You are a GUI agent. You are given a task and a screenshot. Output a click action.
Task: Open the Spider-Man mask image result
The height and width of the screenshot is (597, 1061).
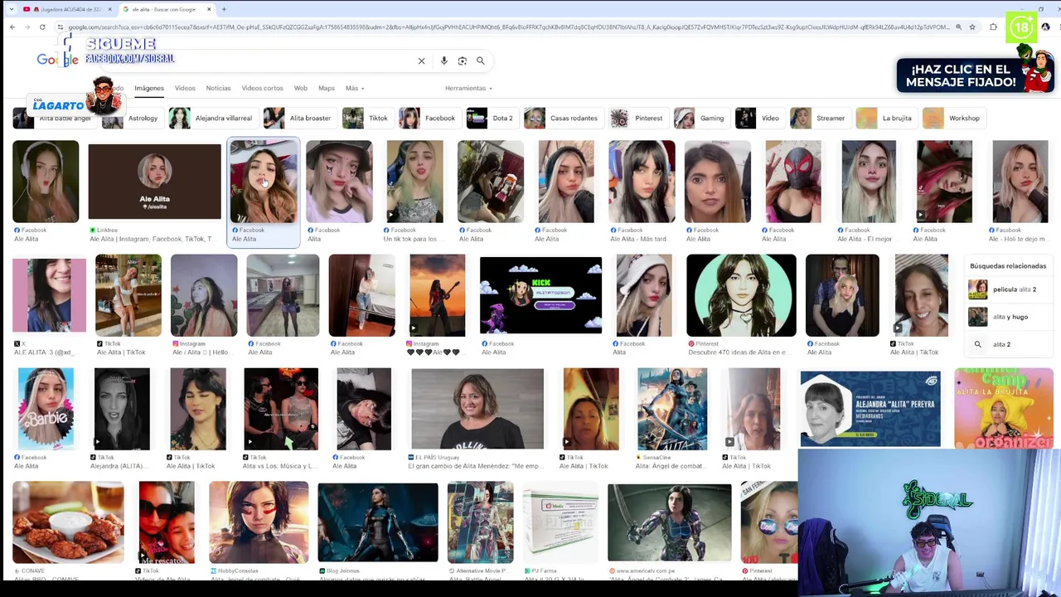click(x=793, y=182)
